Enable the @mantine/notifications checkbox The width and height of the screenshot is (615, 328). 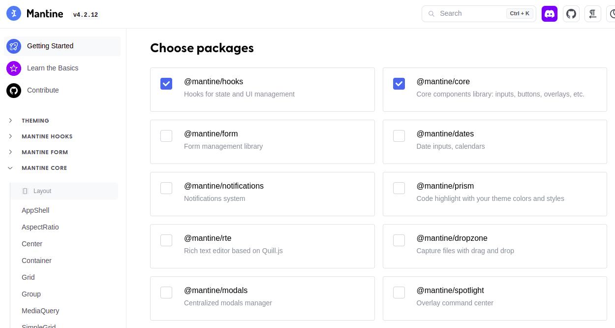(166, 188)
